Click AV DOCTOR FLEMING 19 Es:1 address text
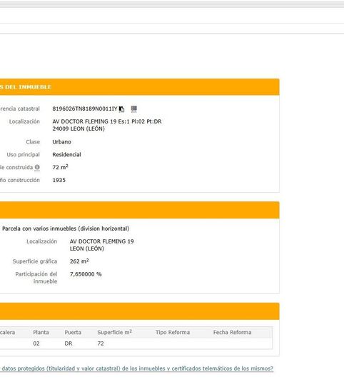This screenshot has height=387, width=344. tap(107, 121)
